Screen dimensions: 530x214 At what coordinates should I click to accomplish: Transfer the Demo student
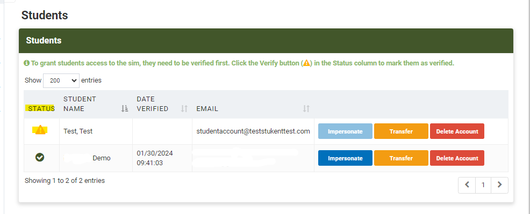[401, 158]
